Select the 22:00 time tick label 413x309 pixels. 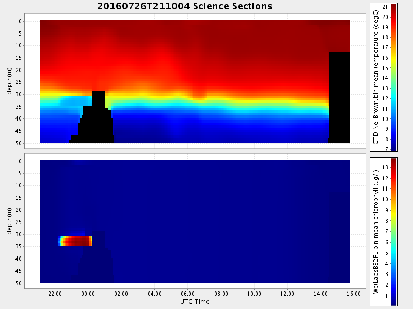pyautogui.click(x=55, y=294)
